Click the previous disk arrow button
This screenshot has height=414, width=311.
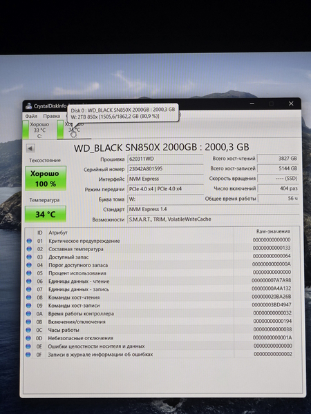(30, 148)
